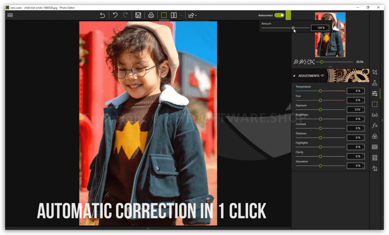Viewport: 389px width, 235px height.
Task: Click the Shadows value field
Action: pos(356,138)
